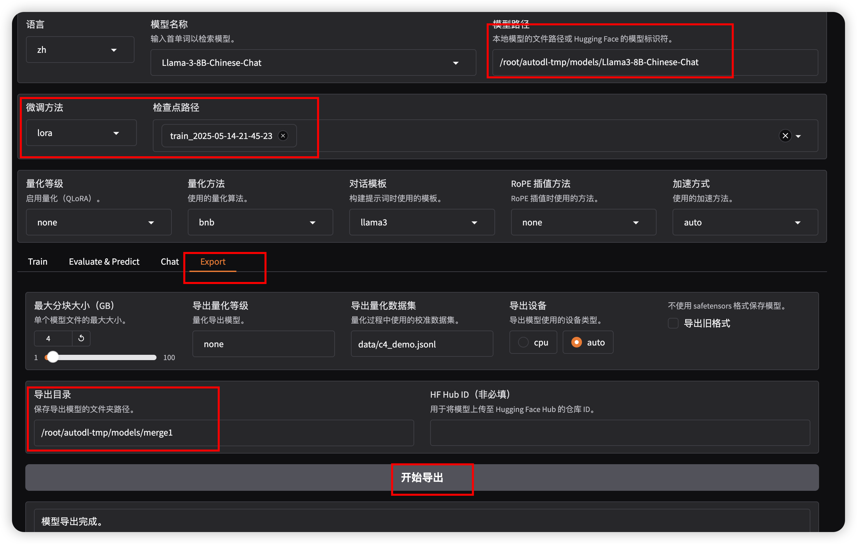Open the 微调方法 lora dropdown
Image resolution: width=857 pixels, height=544 pixels.
(81, 133)
